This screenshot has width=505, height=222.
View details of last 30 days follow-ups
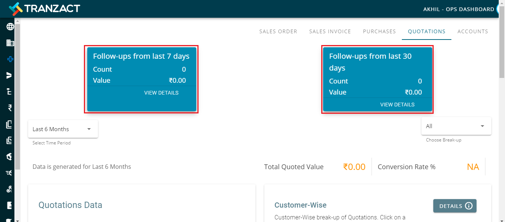click(x=397, y=105)
